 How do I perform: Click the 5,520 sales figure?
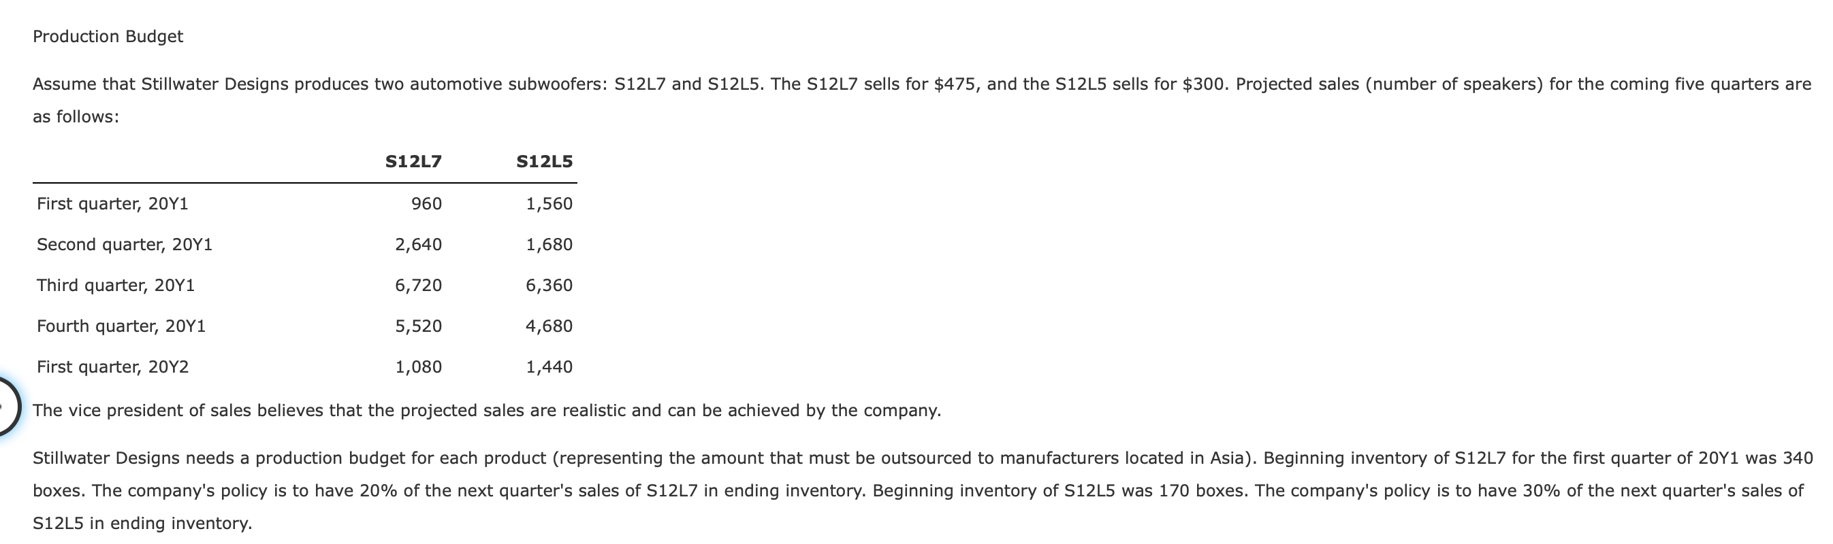(x=418, y=326)
